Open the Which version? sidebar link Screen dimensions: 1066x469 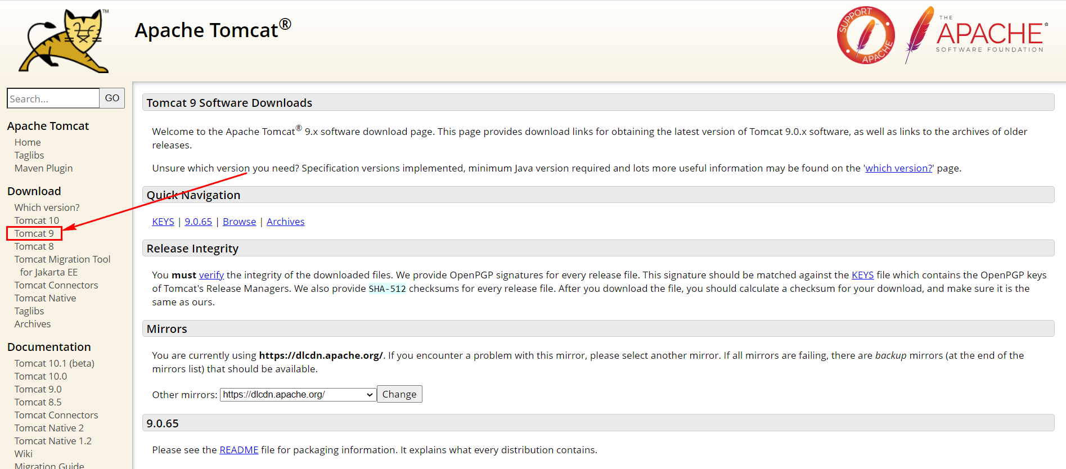(x=47, y=208)
